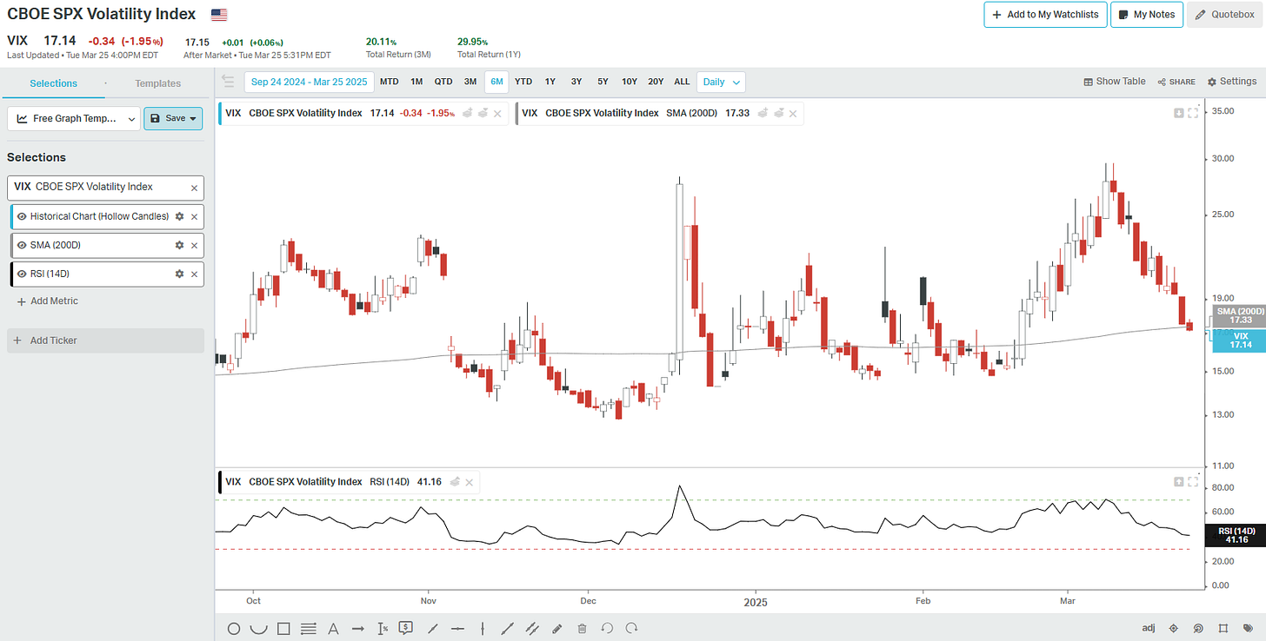
Task: Open chart Settings
Action: [x=1232, y=82]
